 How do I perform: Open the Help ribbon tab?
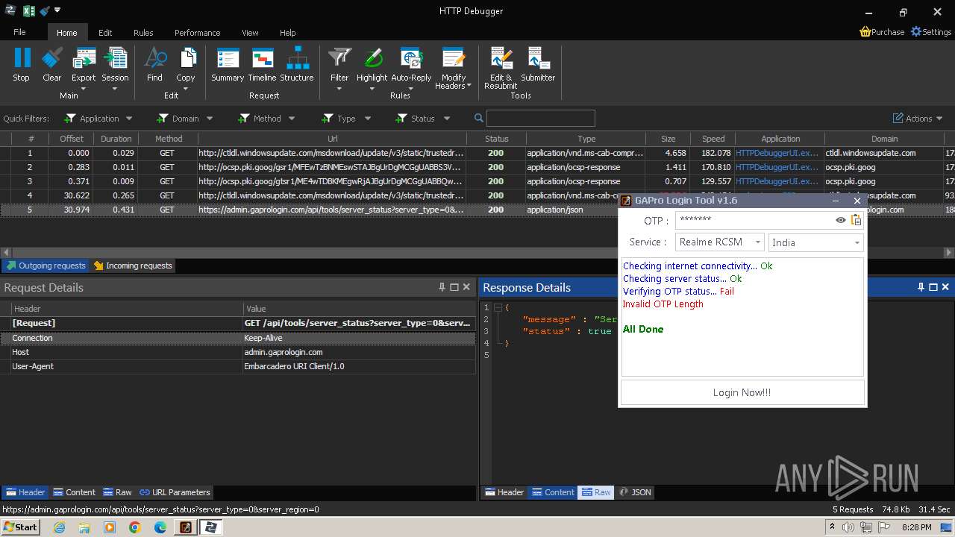tap(287, 33)
